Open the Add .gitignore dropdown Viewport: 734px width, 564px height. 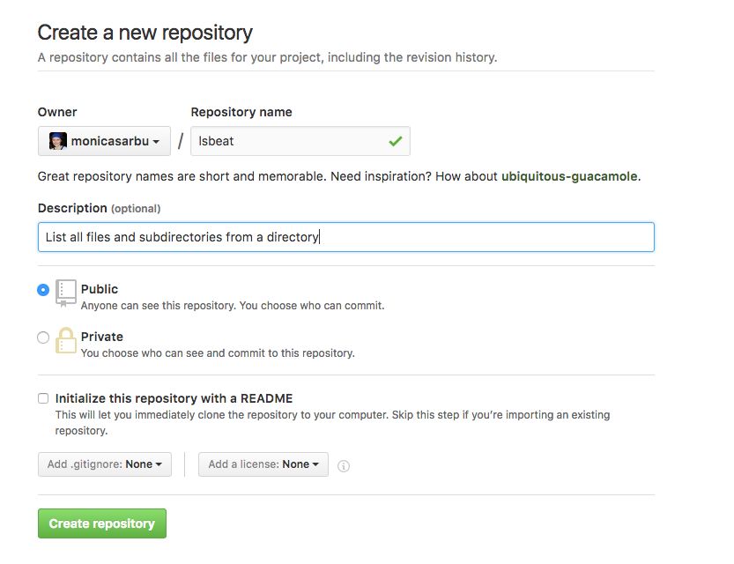[104, 464]
